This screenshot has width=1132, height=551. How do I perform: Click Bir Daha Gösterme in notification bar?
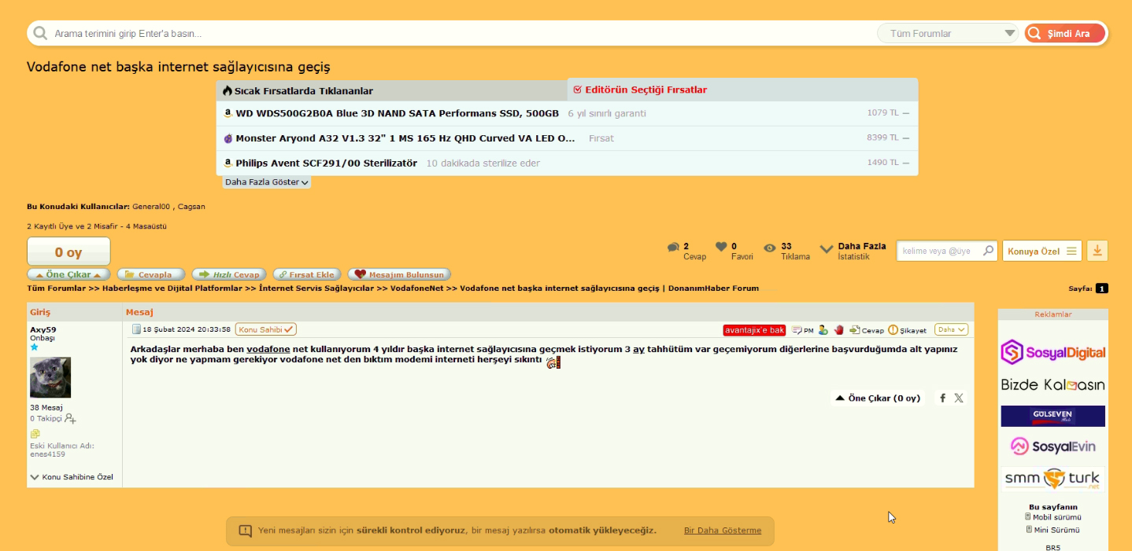click(723, 531)
